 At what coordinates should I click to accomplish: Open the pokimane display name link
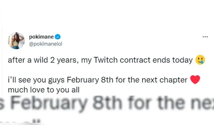tap(41, 37)
